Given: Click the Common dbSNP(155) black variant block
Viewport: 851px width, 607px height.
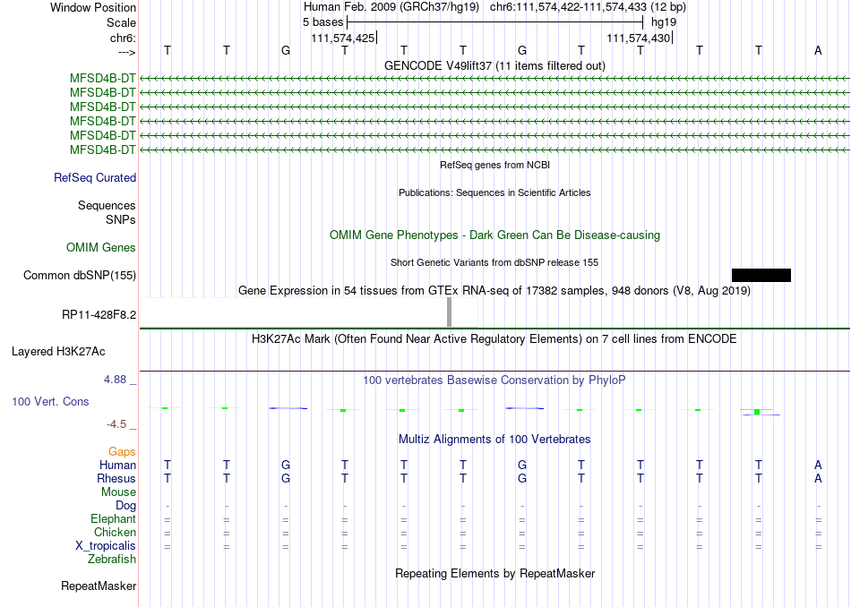Looking at the screenshot, I should tap(761, 275).
